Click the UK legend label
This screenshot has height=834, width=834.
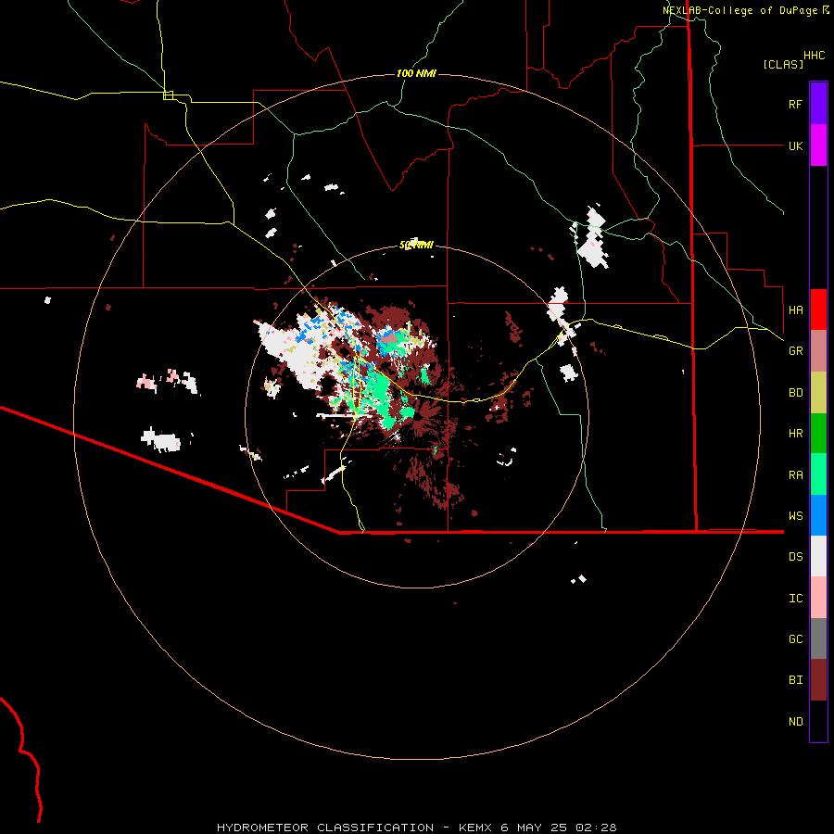(x=795, y=145)
